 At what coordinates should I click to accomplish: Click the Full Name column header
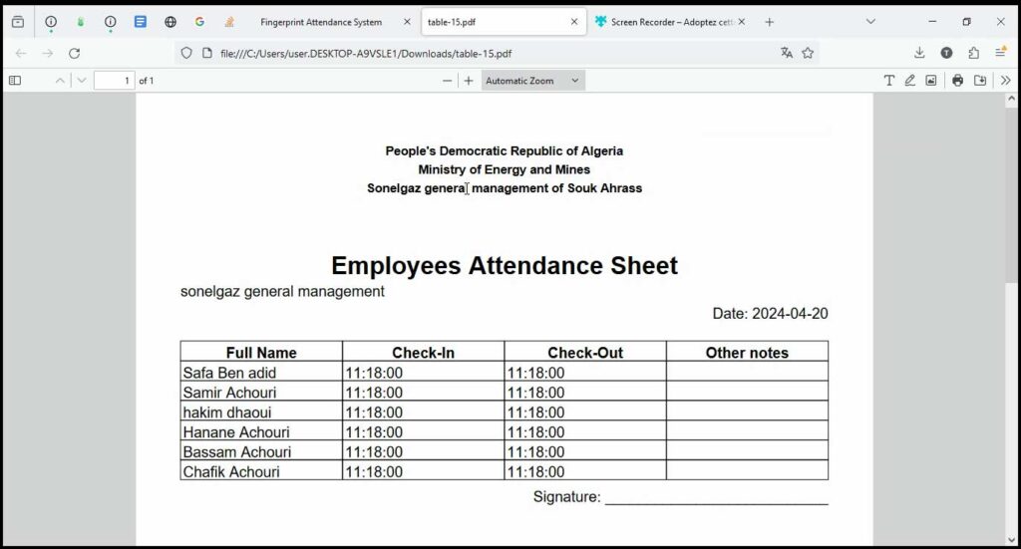coord(261,353)
